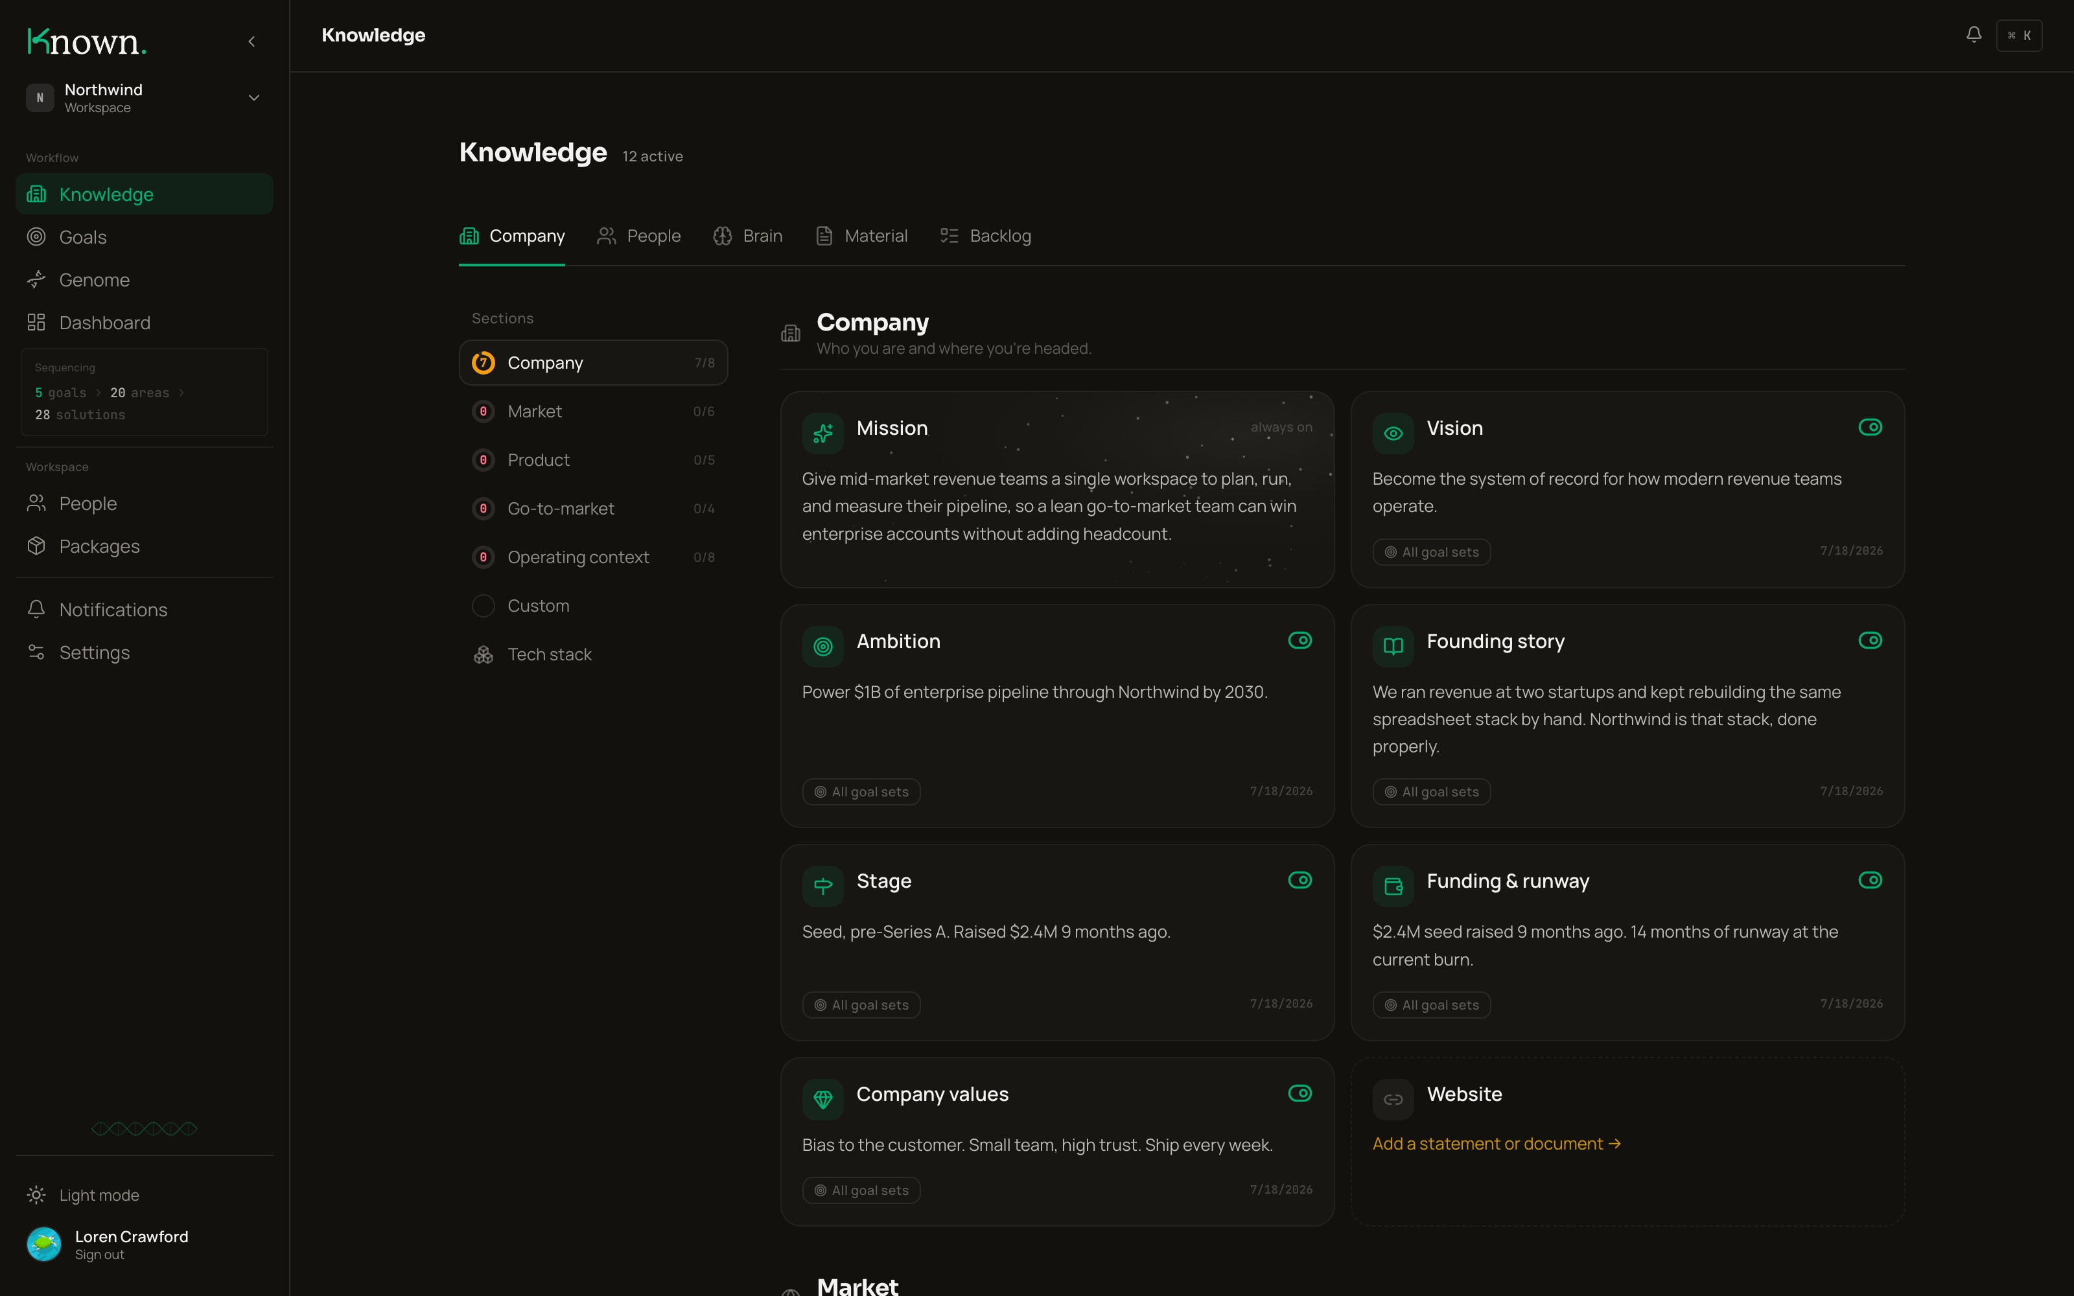Click All goal sets on Stage card

[861, 1006]
